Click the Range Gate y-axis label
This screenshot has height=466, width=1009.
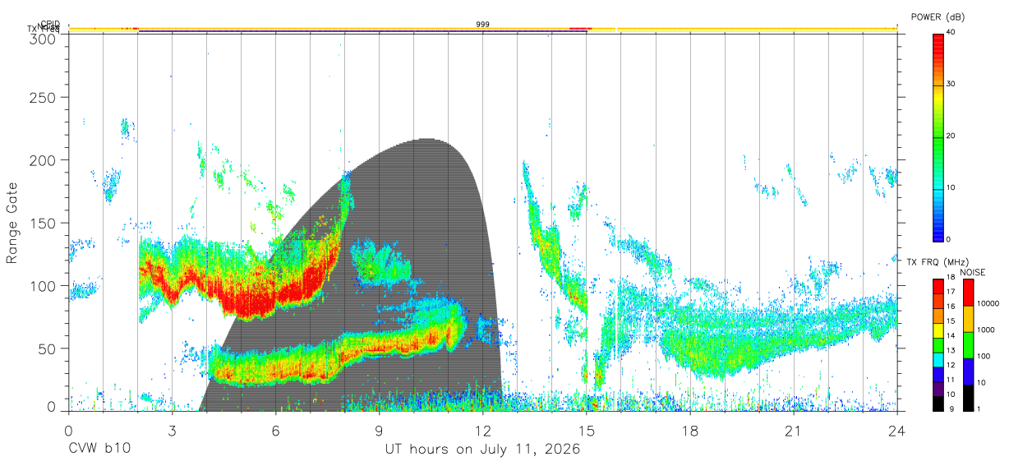12,223
